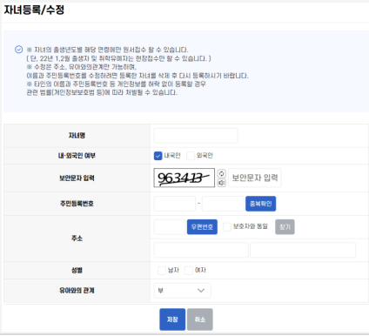Image resolution: width=369 pixels, height=336 pixels.
Task: Select the 여자 gender checkbox
Action: click(x=189, y=271)
